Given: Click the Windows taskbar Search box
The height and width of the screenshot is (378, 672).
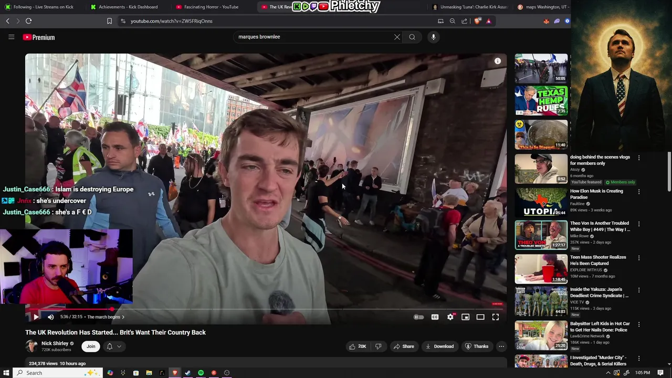Looking at the screenshot, I should [x=58, y=373].
